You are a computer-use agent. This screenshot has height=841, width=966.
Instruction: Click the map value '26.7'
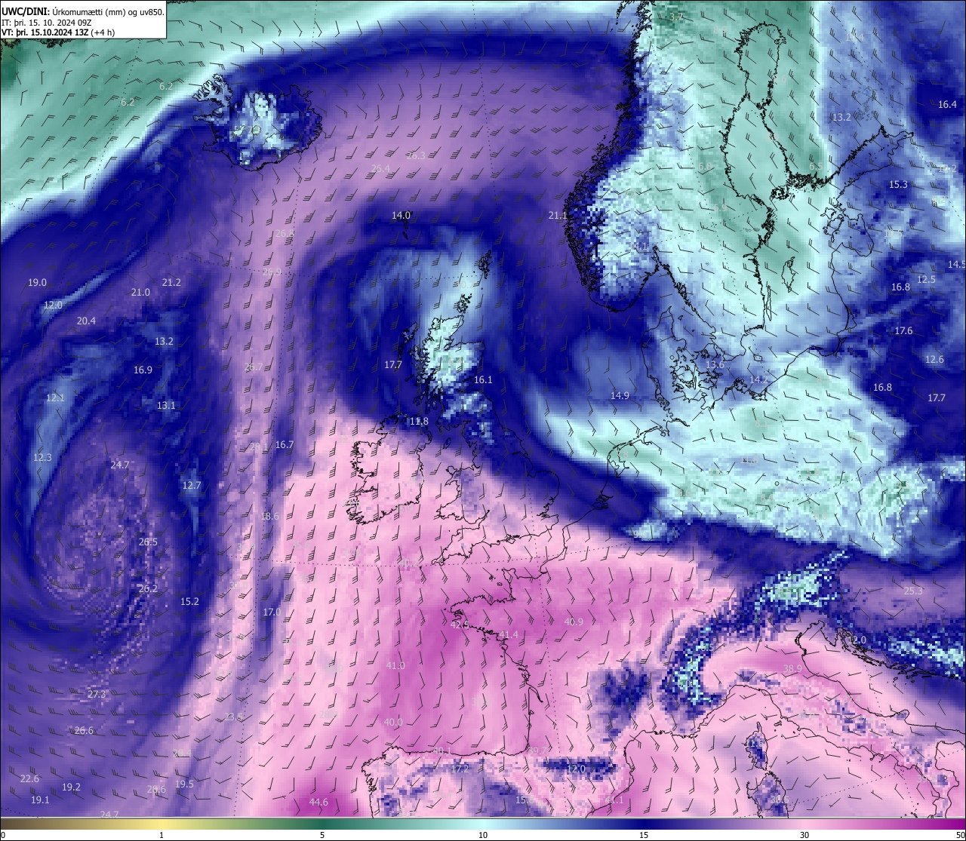pos(254,367)
